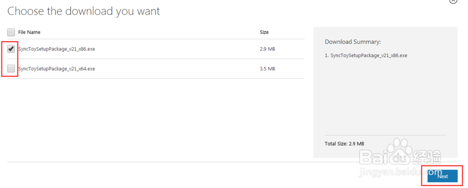
Task: Select the SyncToySetupPackage_v21_x64.exe file name in the list
Action: point(56,69)
